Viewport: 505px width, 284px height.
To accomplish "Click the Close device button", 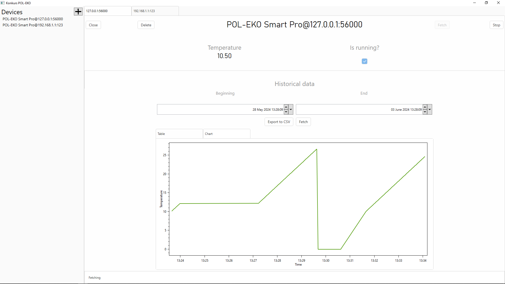I will click(93, 25).
